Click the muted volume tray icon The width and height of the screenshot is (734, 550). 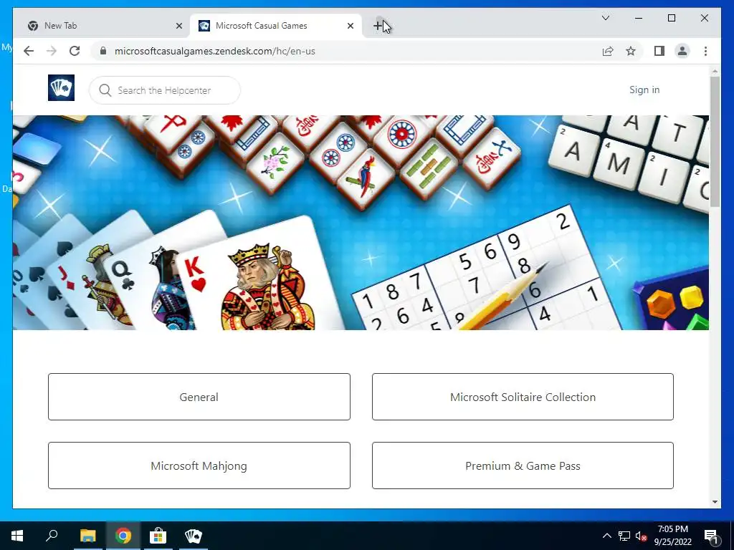coord(641,536)
